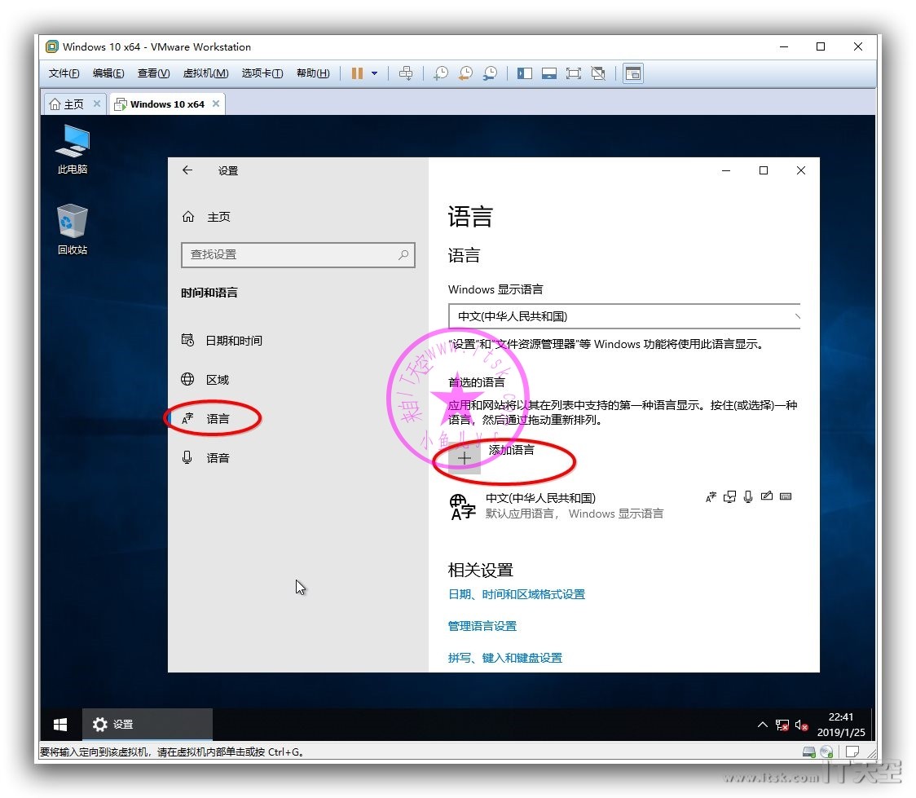The height and width of the screenshot is (798, 916).
Task: Take a snapshot of the virtual machine
Action: tap(441, 73)
